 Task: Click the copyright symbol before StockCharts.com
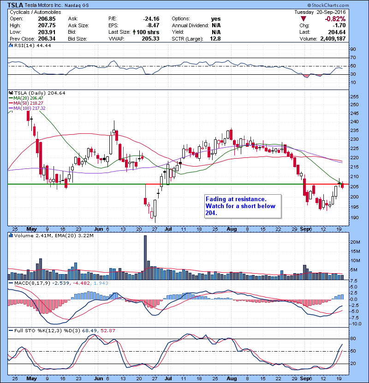(309, 5)
